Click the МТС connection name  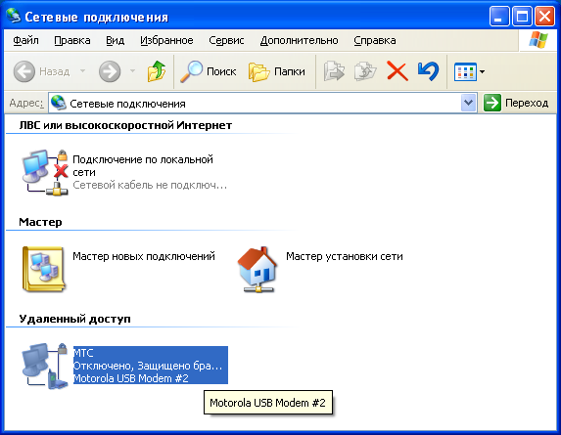[83, 353]
